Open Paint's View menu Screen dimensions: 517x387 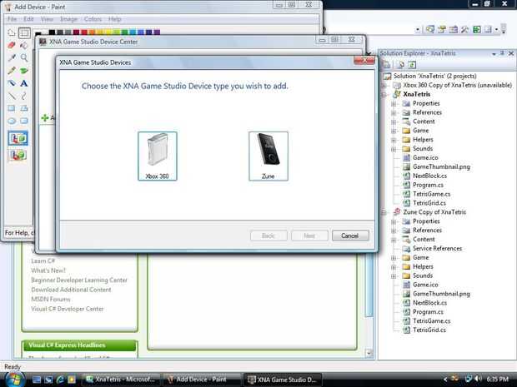pos(47,19)
